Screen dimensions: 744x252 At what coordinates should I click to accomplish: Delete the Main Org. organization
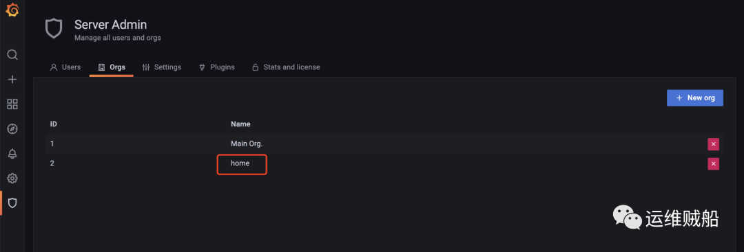coord(713,144)
